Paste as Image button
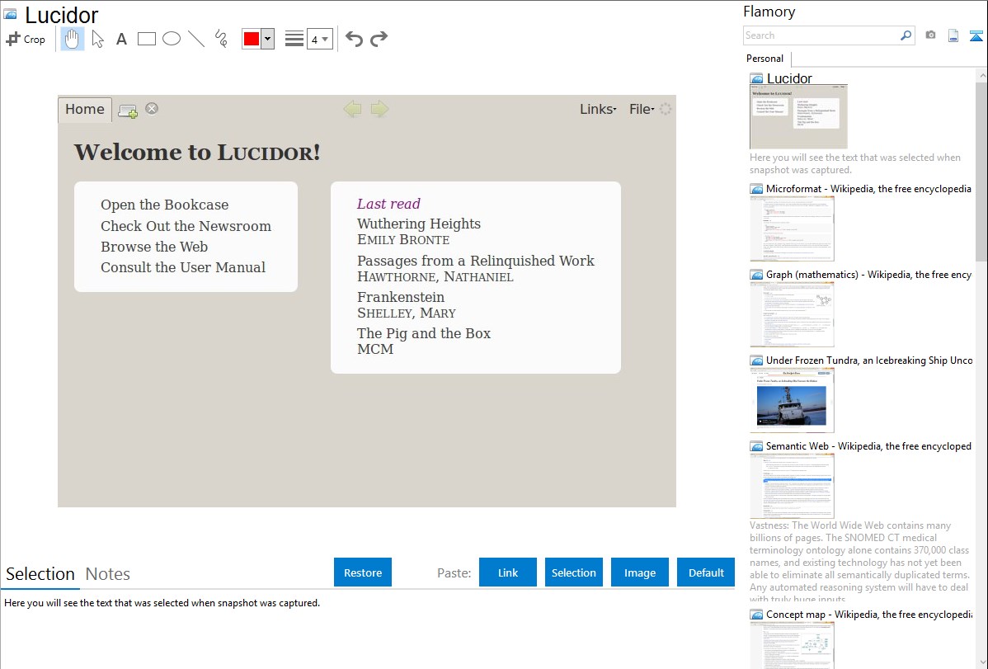 (639, 572)
